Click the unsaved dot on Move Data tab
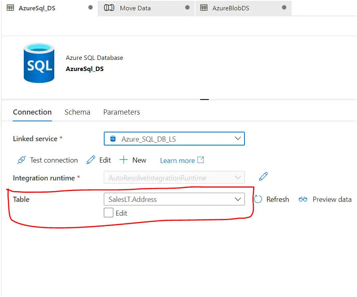This screenshot has height=297, width=357. click(187, 8)
